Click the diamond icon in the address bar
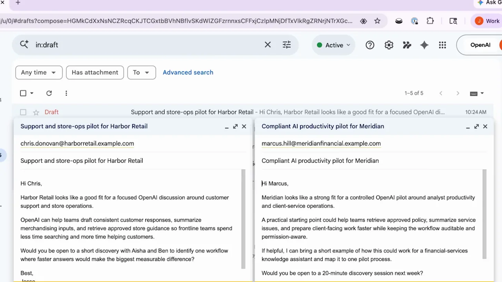Viewport: 502px width, 282px height. coord(364,21)
